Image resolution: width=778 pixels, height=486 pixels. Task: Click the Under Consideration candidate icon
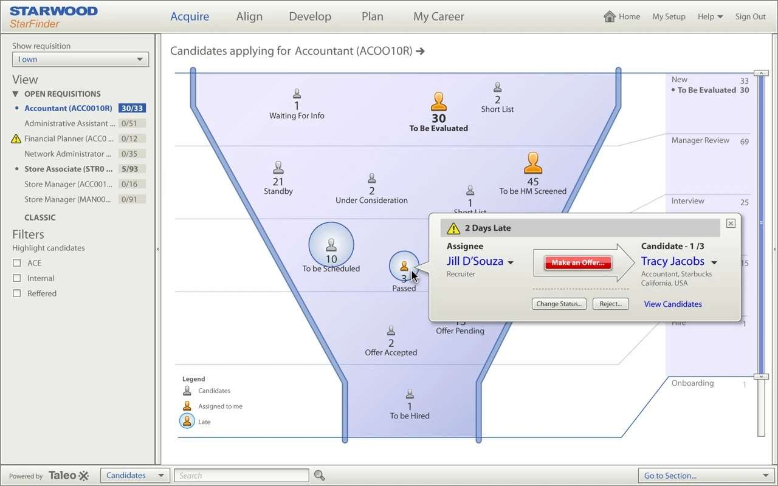(372, 179)
